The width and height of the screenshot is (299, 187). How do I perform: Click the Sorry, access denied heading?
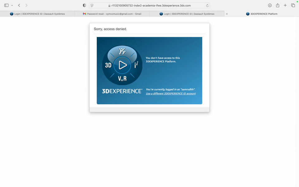coord(110,29)
